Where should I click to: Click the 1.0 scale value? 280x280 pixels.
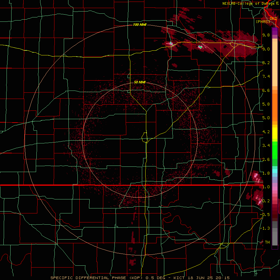coord(266,187)
